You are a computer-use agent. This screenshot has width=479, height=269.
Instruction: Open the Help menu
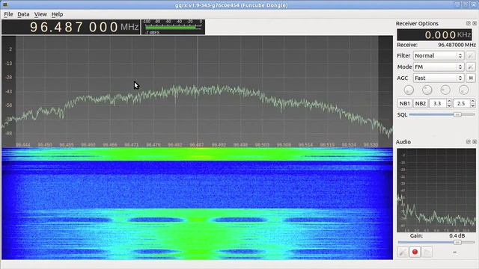57,14
